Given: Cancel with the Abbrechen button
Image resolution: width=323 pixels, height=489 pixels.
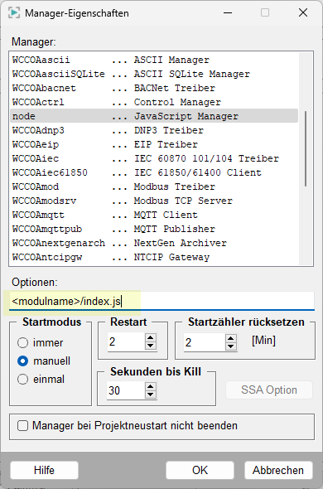Looking at the screenshot, I should point(278,470).
